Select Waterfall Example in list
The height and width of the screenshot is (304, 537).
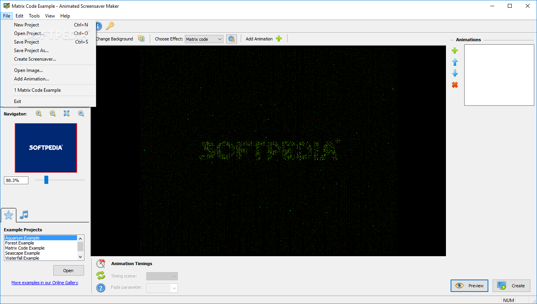point(41,258)
